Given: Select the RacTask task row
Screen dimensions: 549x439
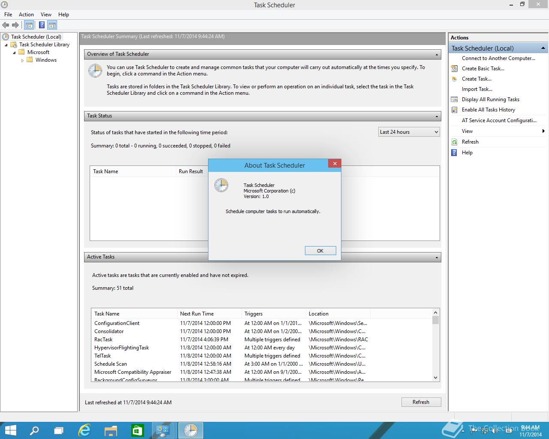Looking at the screenshot, I should coord(262,340).
